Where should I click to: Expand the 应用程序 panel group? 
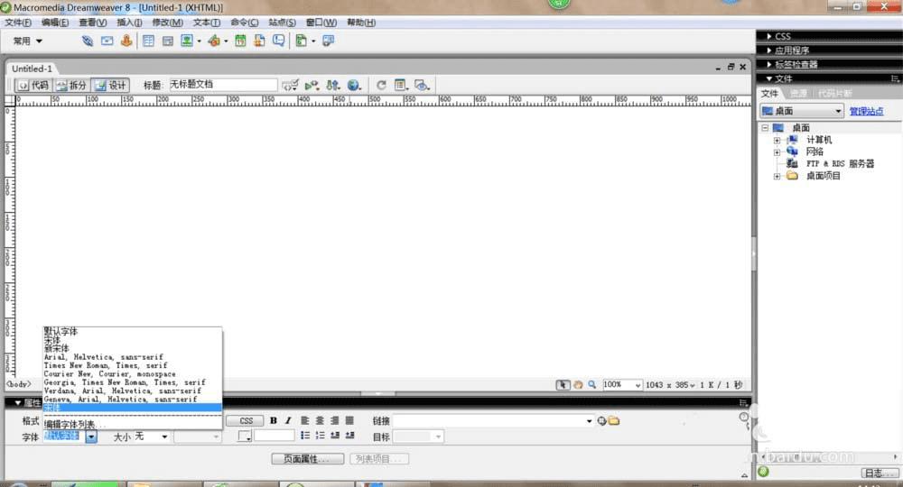pos(769,50)
